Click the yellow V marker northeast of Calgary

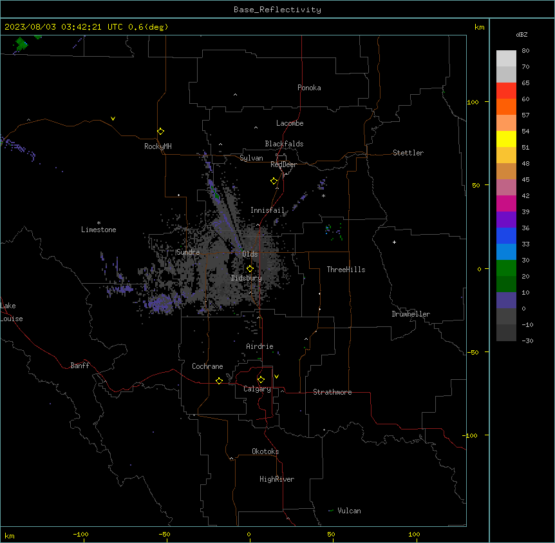point(276,377)
